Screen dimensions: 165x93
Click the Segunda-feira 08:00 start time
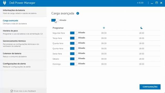[x=104, y=33]
